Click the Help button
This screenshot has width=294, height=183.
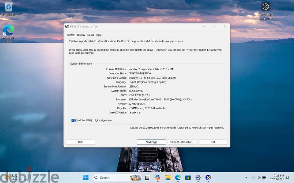point(81,142)
